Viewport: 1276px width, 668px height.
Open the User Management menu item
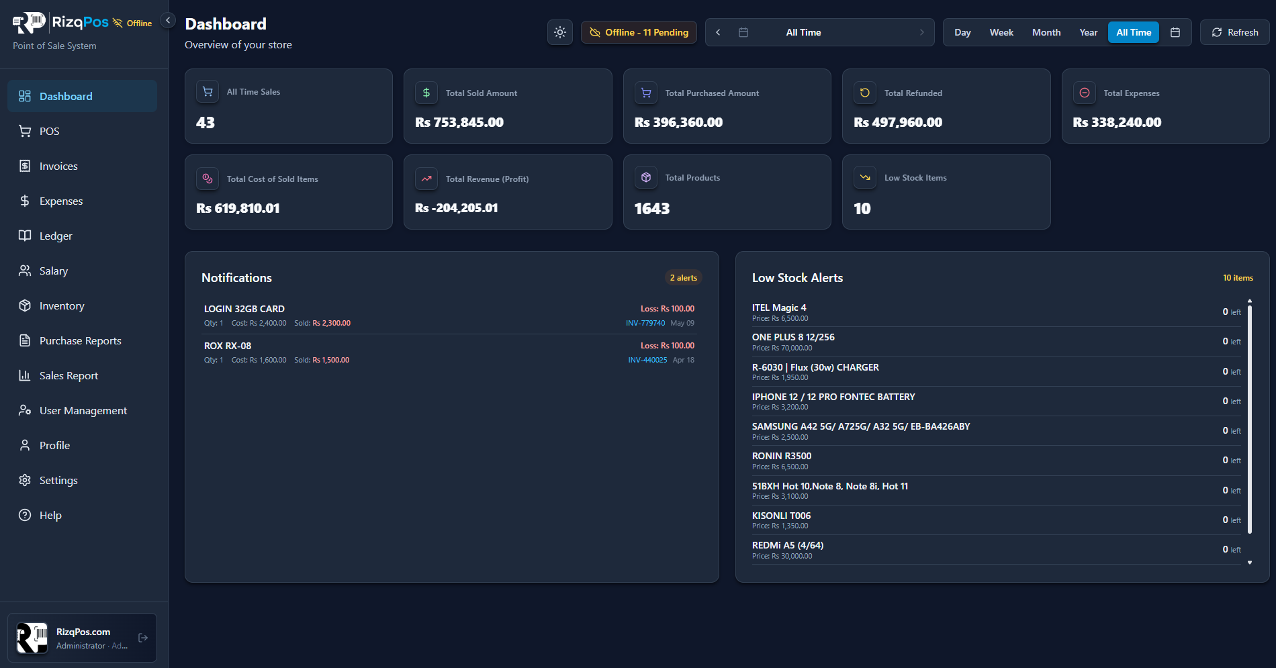pos(82,410)
